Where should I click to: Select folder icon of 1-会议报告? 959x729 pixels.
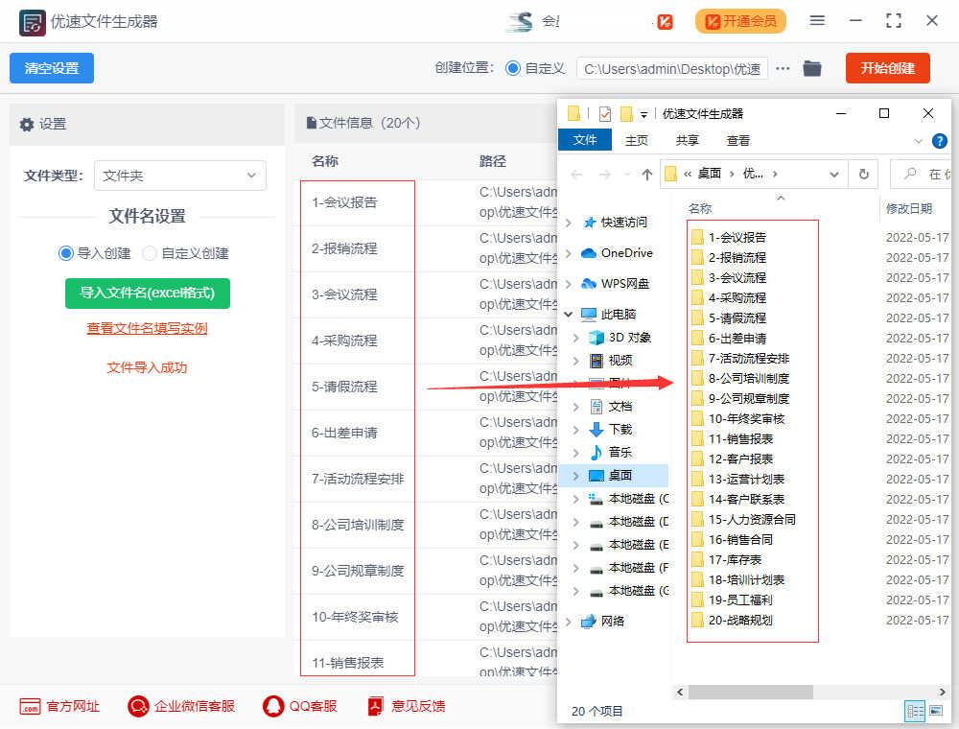pos(697,237)
